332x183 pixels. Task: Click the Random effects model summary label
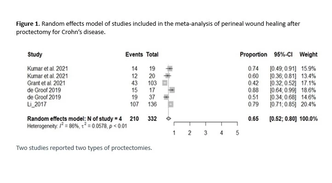coord(74,119)
